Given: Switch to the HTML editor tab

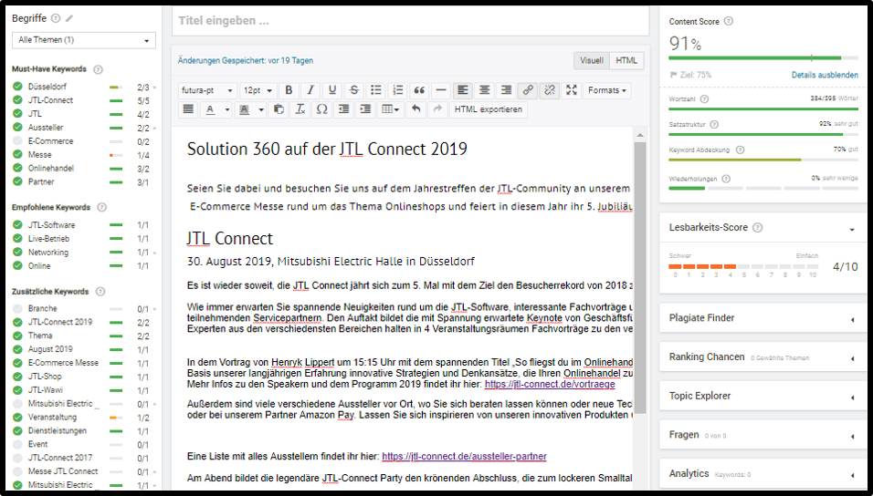Looking at the screenshot, I should (x=626, y=60).
